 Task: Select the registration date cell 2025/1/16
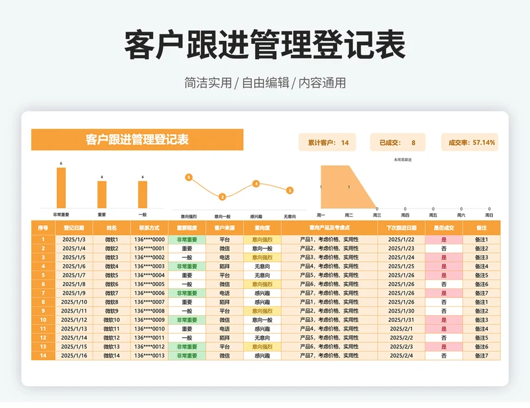pos(74,356)
